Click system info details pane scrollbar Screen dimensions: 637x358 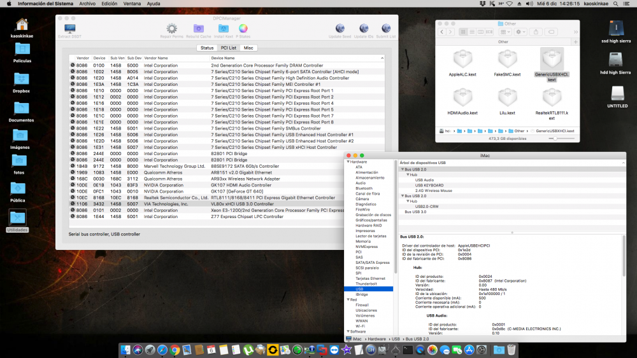pyautogui.click(x=624, y=257)
